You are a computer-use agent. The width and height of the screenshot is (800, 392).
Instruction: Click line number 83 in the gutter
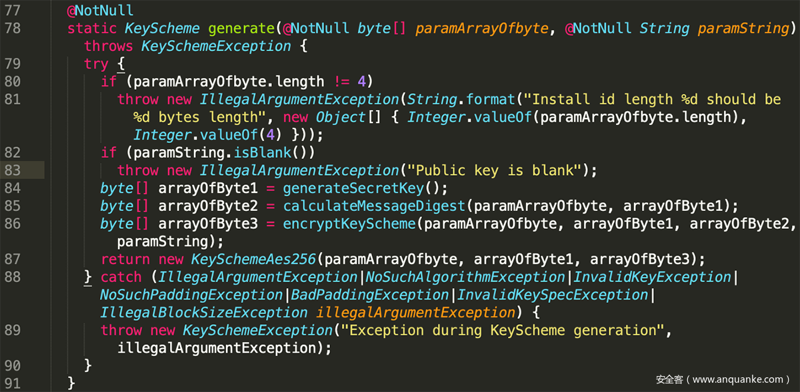(x=13, y=170)
